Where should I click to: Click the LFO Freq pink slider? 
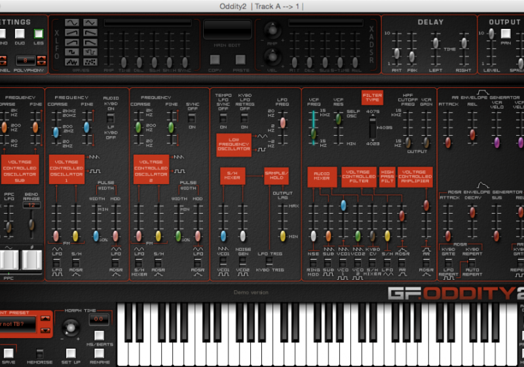click(x=283, y=123)
